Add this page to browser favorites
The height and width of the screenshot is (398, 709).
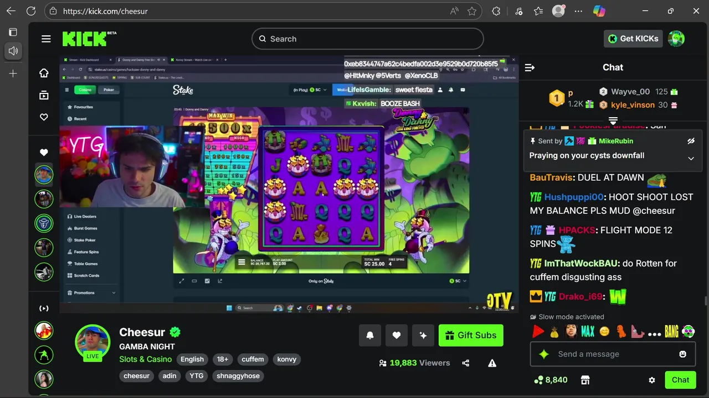471,11
